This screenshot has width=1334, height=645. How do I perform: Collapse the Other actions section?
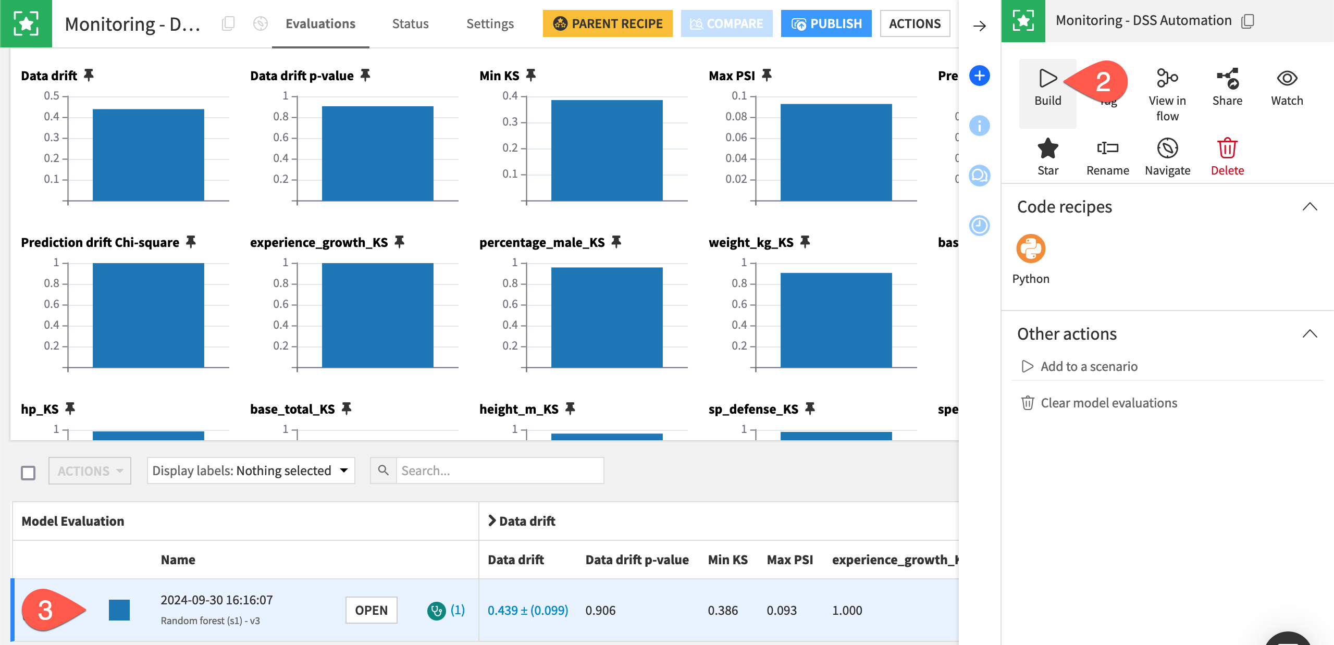(x=1310, y=334)
